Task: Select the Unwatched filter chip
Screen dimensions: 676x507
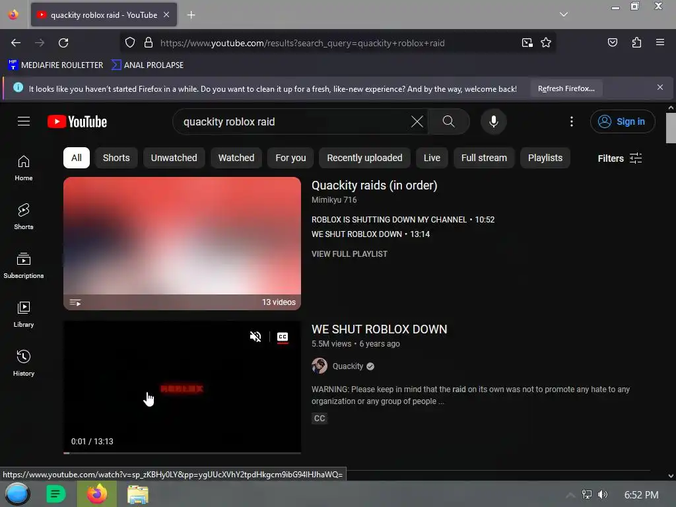Action: pos(174,158)
